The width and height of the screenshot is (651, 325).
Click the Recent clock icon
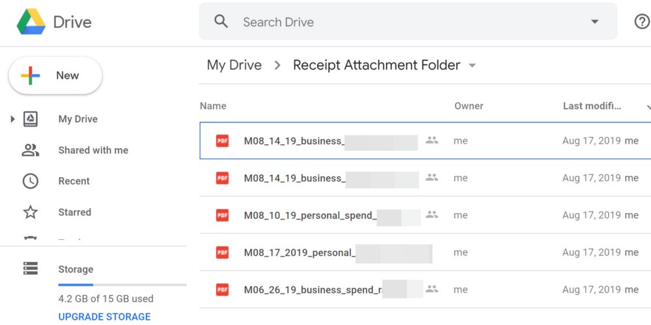coord(31,181)
